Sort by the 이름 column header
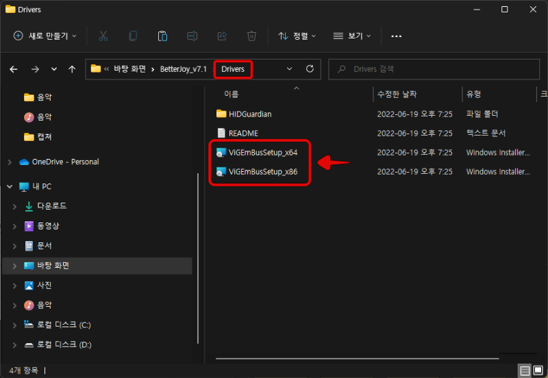This screenshot has height=378, width=548. click(x=232, y=94)
